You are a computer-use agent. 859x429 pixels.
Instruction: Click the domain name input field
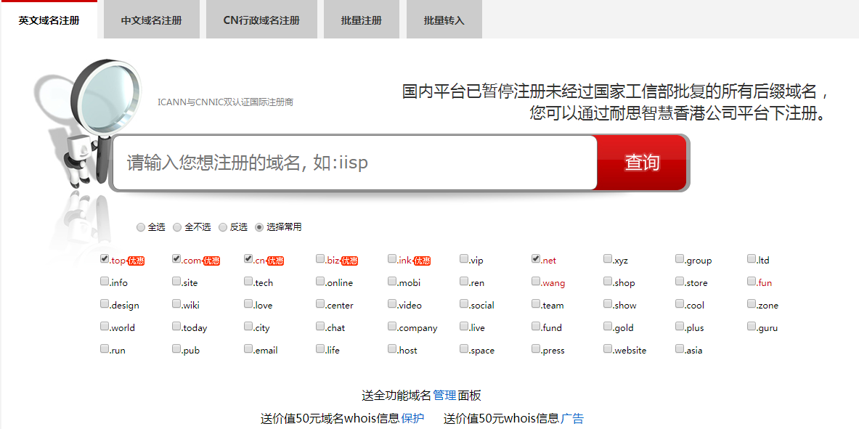354,163
